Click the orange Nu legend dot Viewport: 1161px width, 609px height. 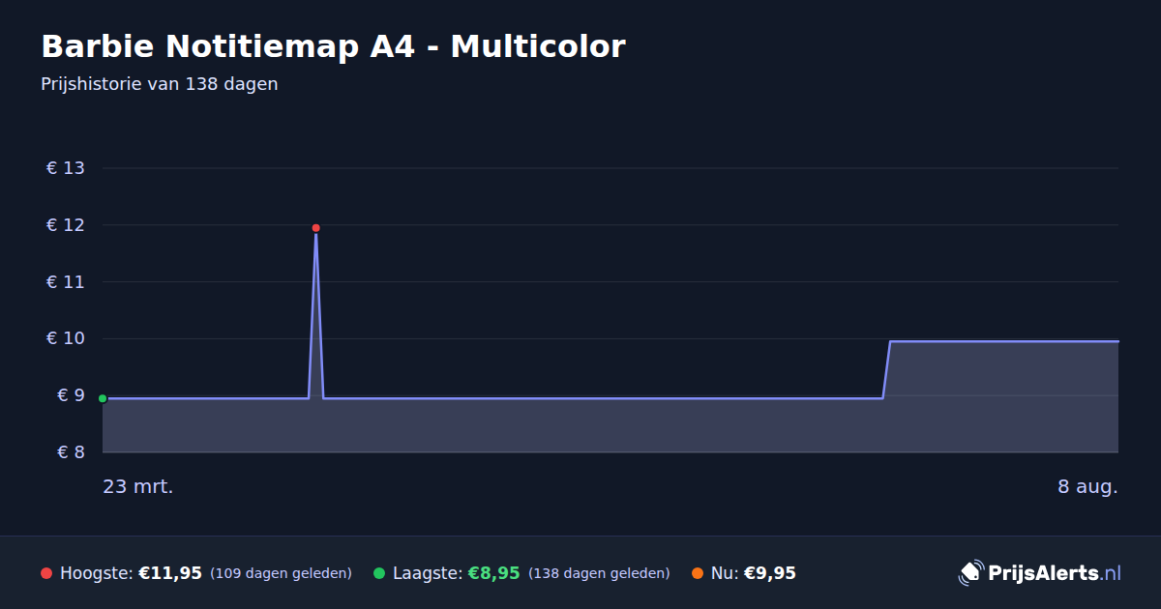(698, 573)
